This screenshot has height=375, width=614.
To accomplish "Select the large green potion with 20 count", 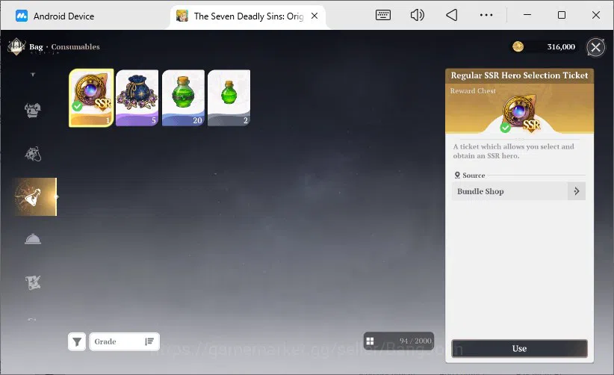I will tap(183, 98).
